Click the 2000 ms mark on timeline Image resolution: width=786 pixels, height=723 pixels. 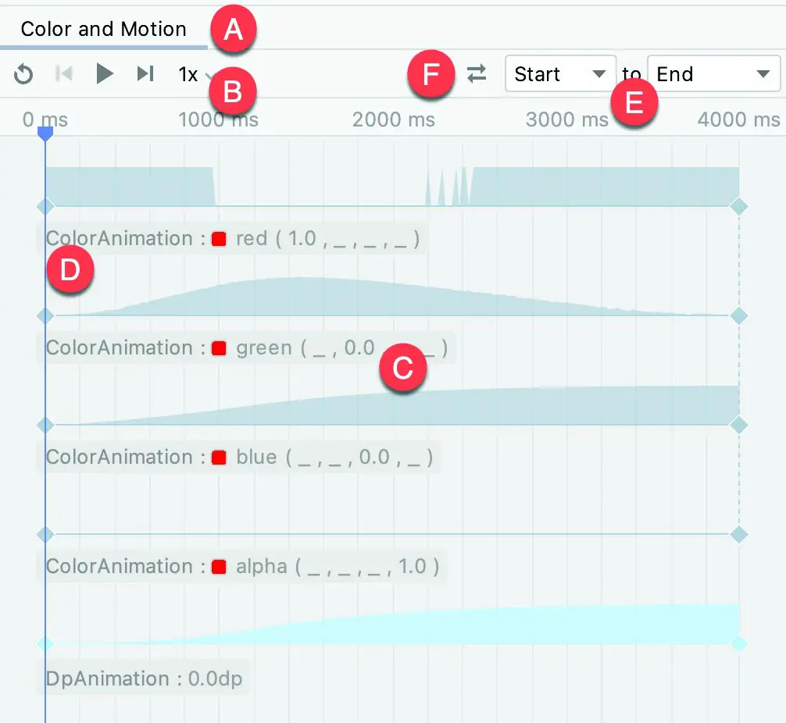(x=394, y=119)
